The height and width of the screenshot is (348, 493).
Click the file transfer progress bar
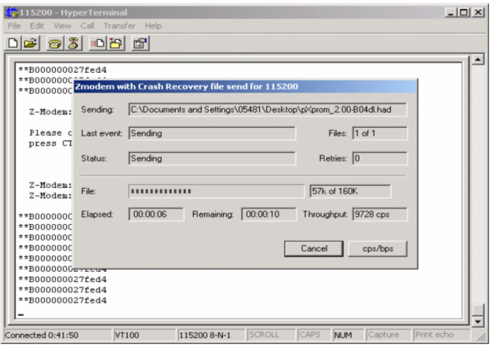click(x=216, y=191)
